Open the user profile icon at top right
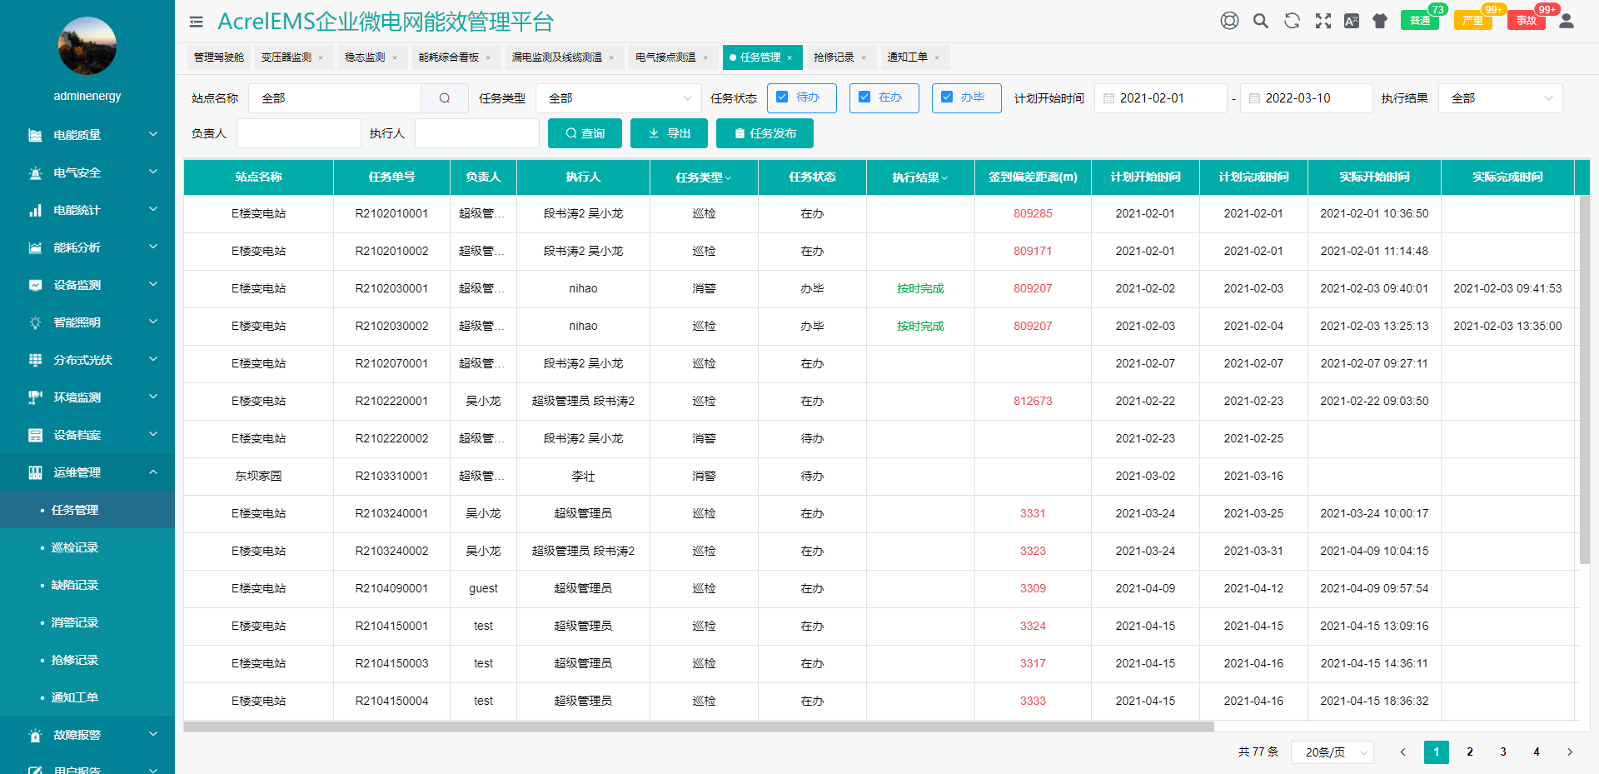1599x774 pixels. coord(1567,21)
